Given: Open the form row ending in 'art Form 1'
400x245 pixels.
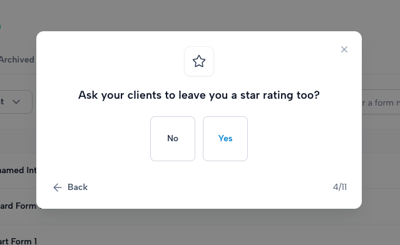Looking at the screenshot, I should [x=18, y=241].
